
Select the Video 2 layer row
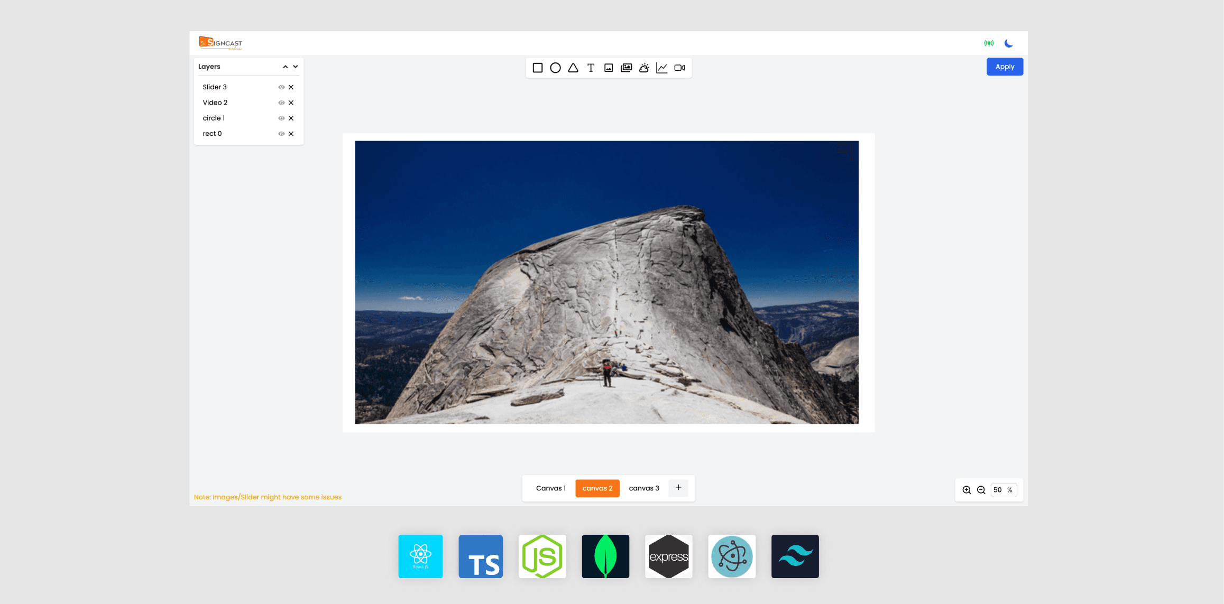[249, 103]
